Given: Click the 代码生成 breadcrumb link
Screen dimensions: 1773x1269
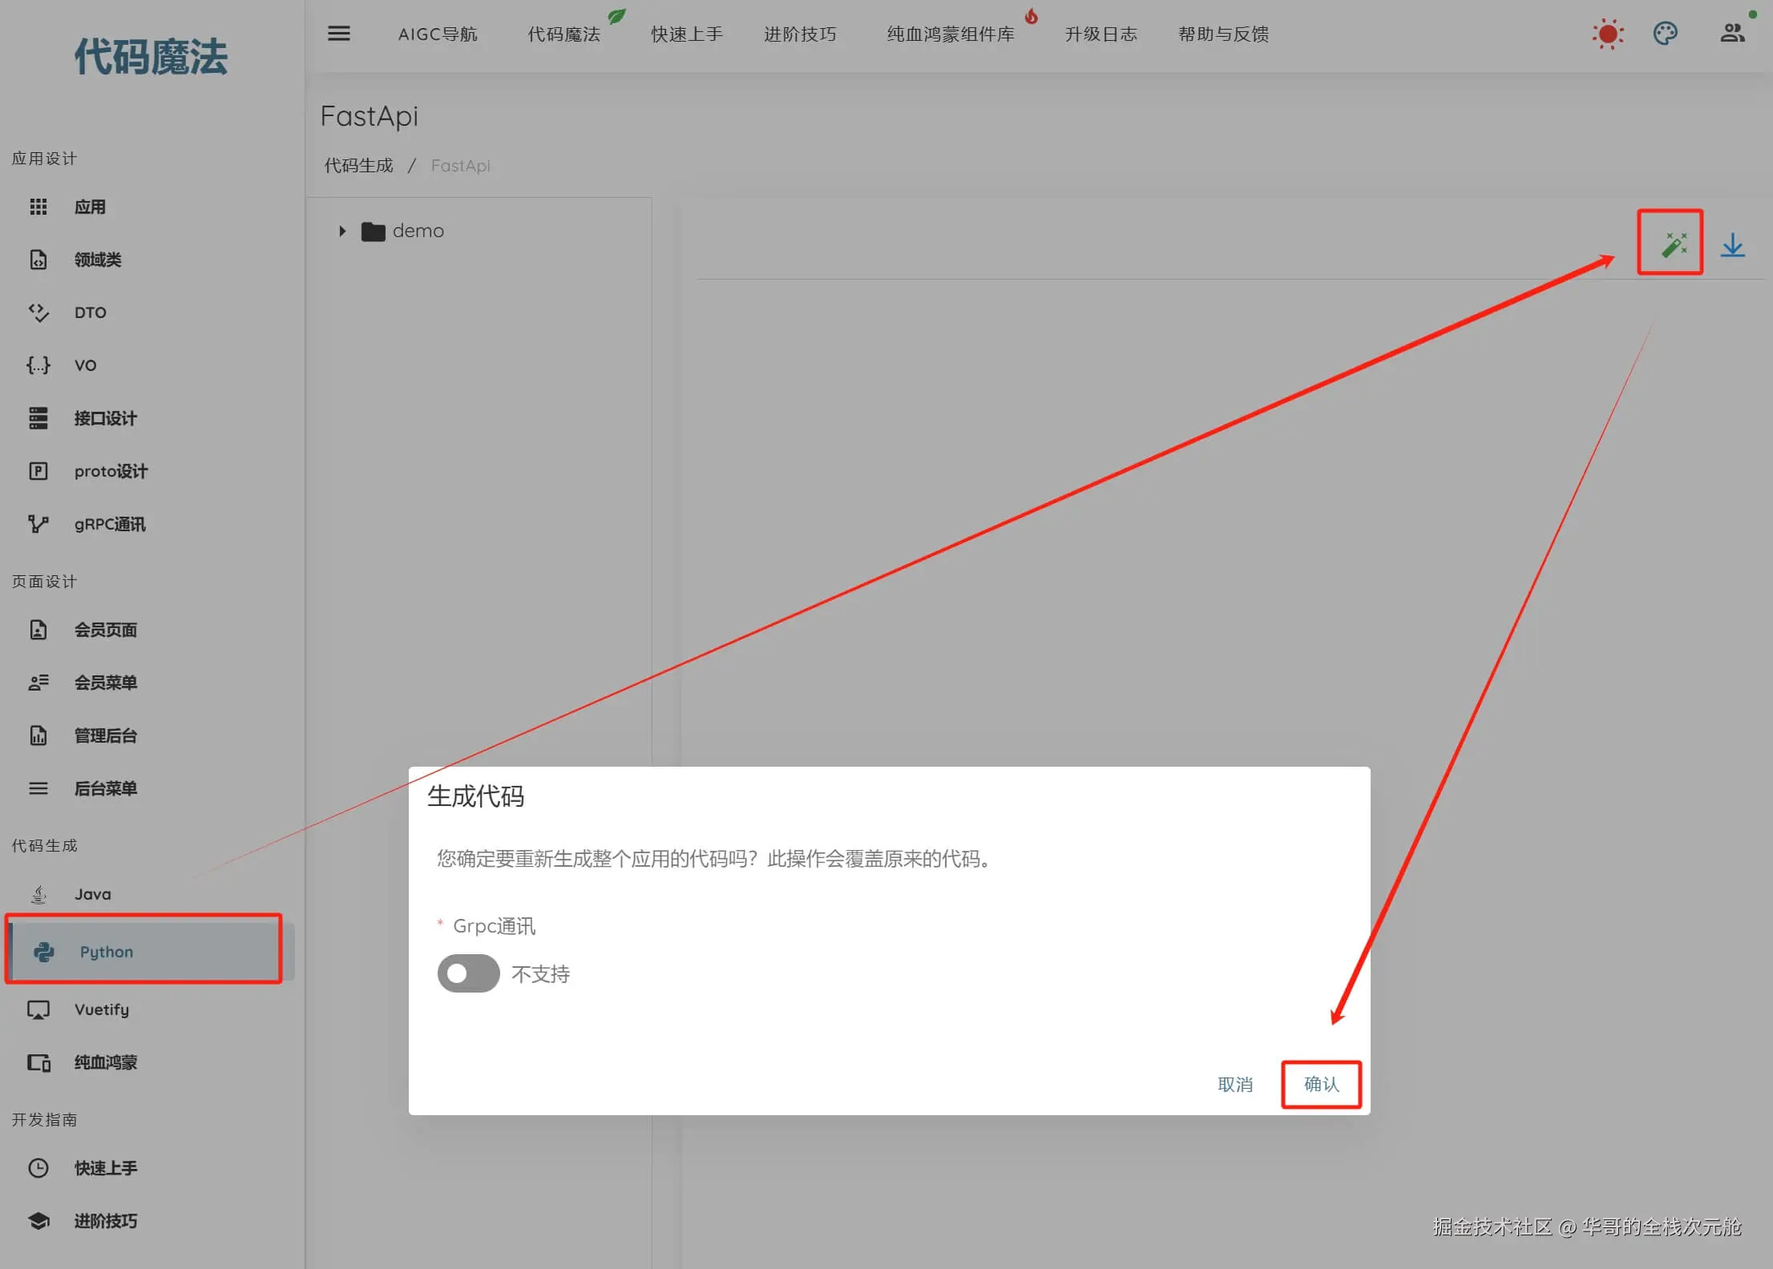Looking at the screenshot, I should coord(358,166).
